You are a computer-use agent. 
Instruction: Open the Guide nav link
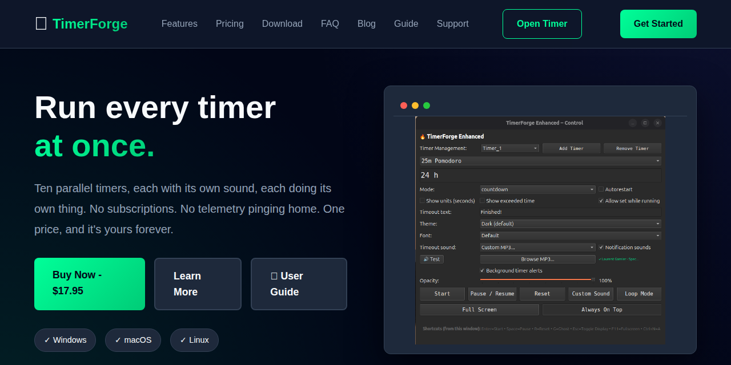click(406, 23)
